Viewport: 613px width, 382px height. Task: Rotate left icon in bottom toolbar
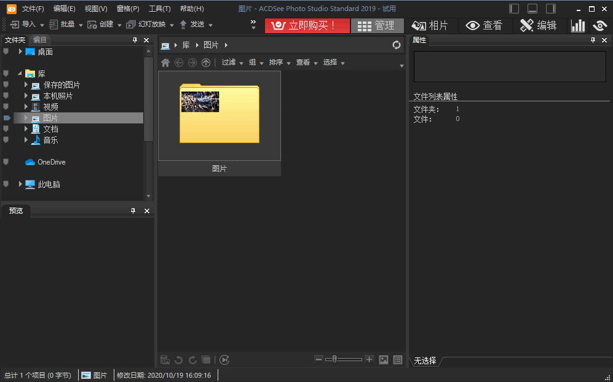[x=179, y=360]
